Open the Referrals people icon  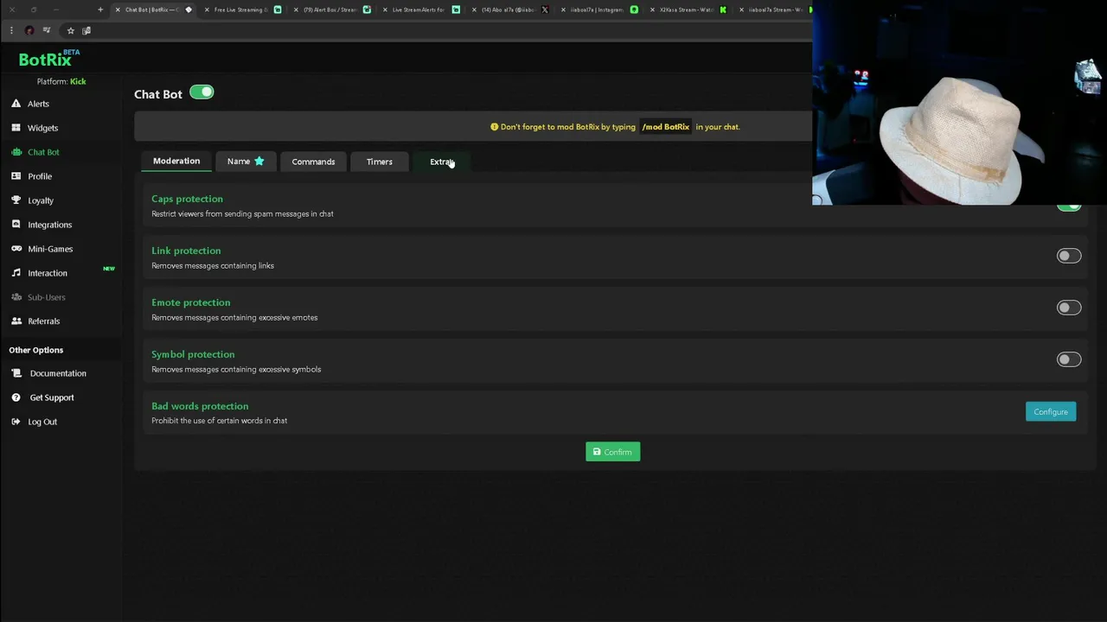point(16,321)
